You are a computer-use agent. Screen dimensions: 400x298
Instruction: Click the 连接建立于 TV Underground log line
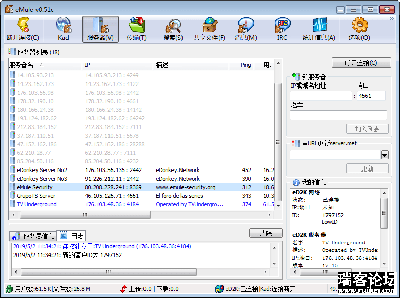(x=102, y=246)
